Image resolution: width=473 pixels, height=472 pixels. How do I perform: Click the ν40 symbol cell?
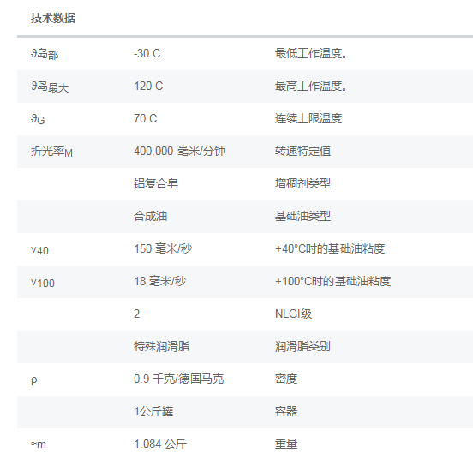coord(39,250)
